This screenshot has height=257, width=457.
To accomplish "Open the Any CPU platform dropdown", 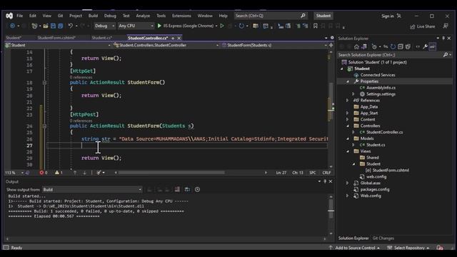I will coord(136,26).
